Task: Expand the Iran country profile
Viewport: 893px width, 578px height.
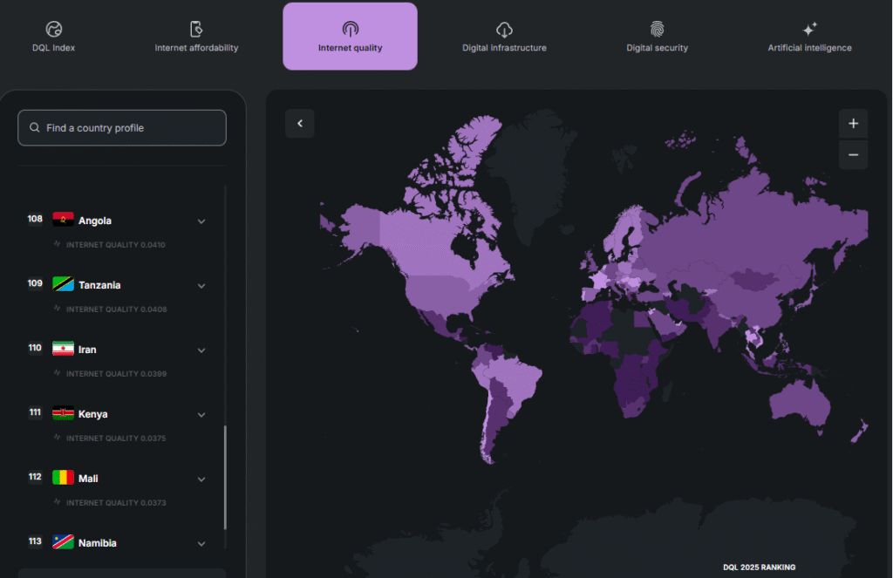Action: [x=201, y=350]
